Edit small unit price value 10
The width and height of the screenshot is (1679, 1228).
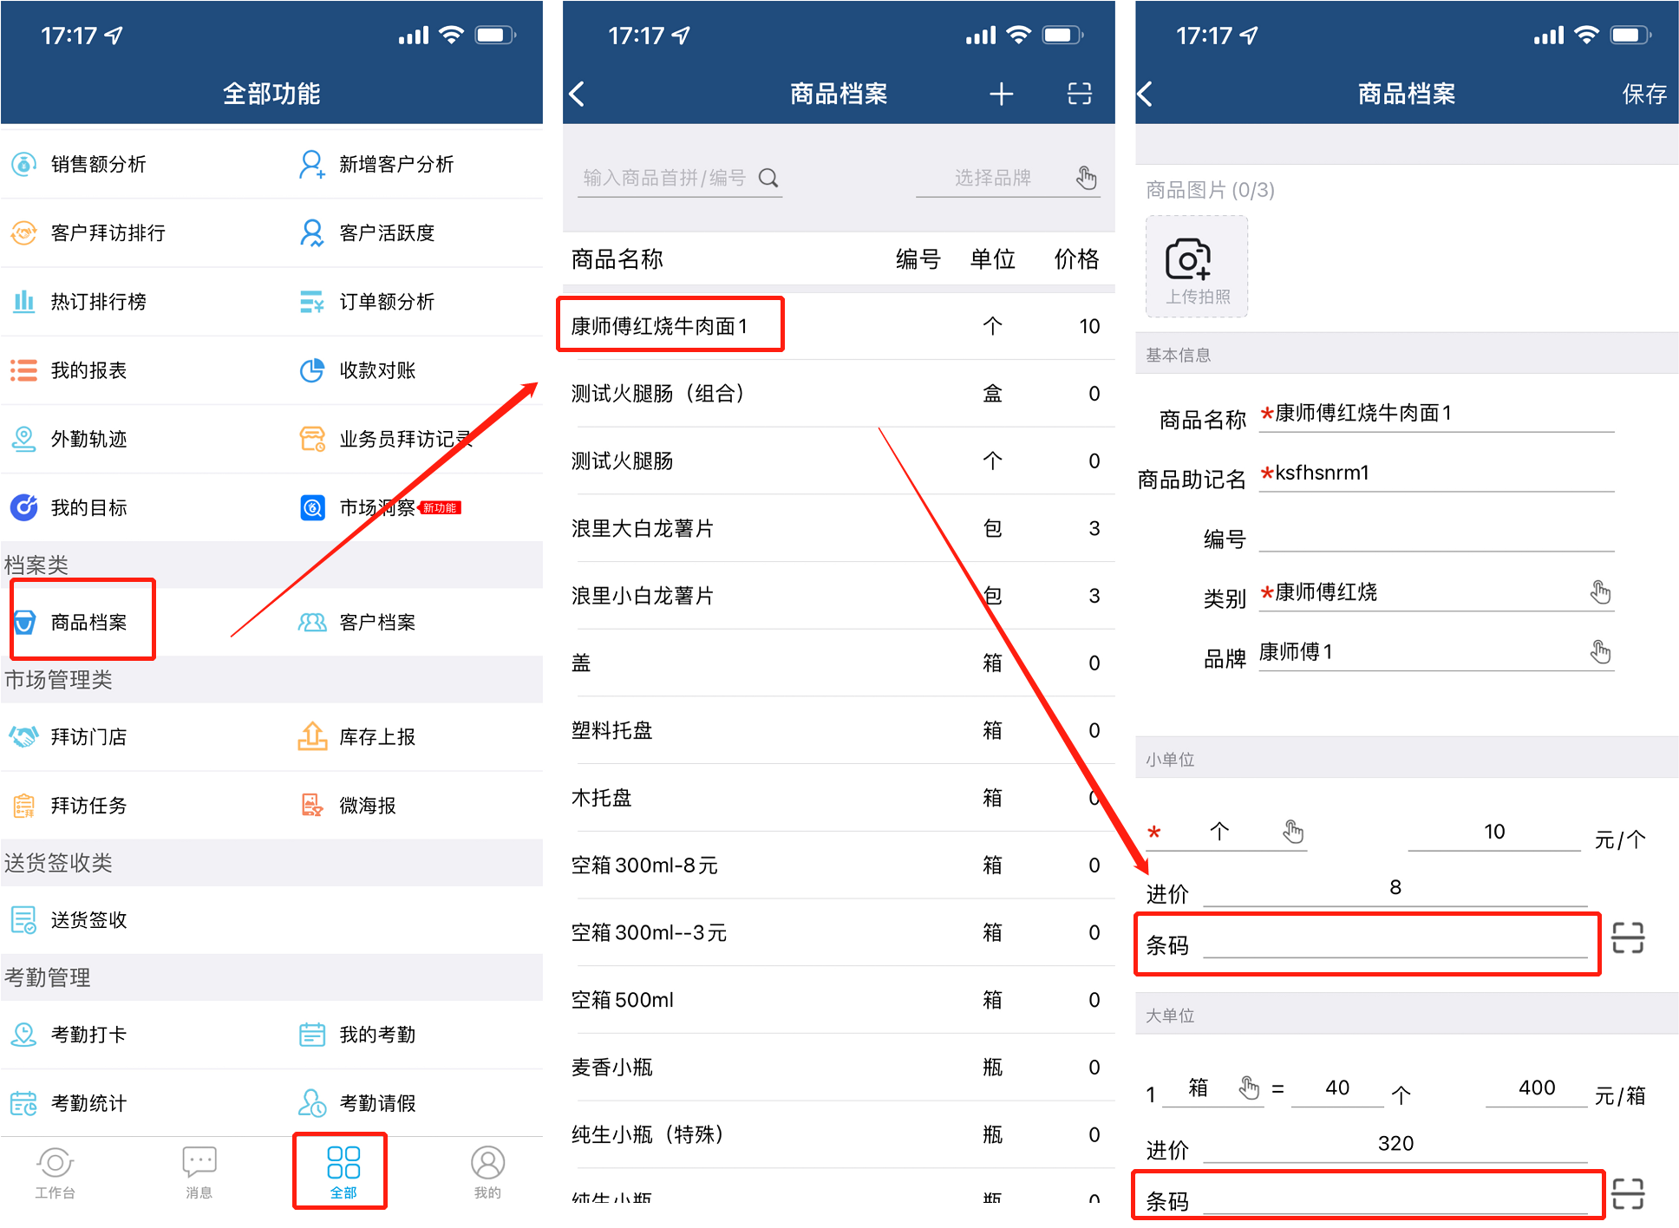(x=1494, y=832)
